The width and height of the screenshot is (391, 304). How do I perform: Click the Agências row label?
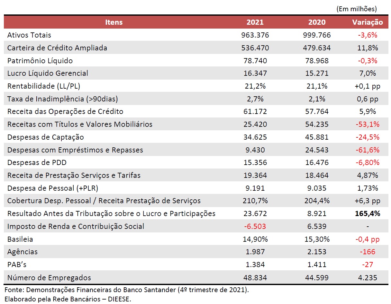(x=23, y=252)
